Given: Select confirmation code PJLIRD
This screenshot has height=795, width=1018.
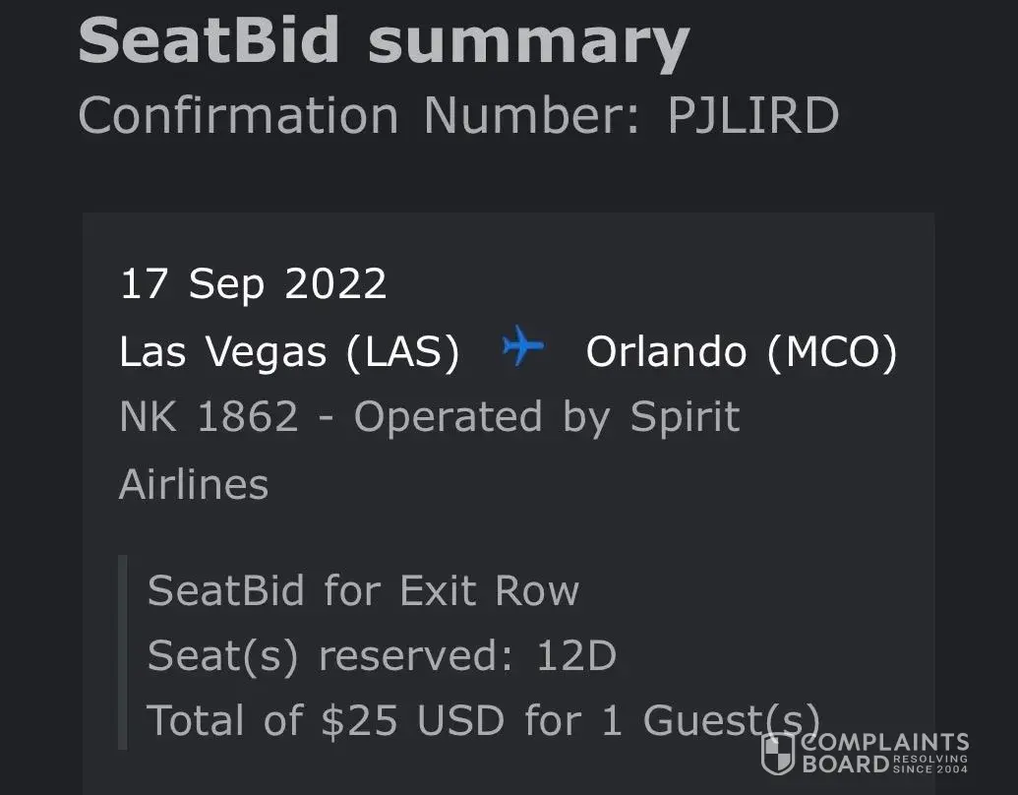Looking at the screenshot, I should click(753, 115).
